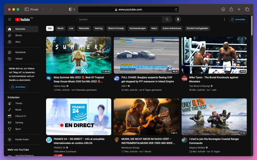The image size is (257, 160).
Task: Select the Live filter chip
Action: (x=71, y=28)
